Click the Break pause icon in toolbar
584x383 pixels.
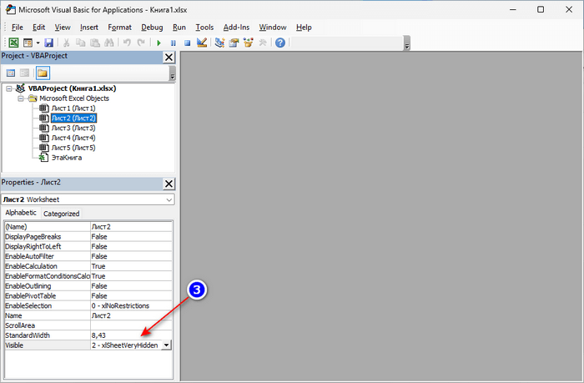pyautogui.click(x=173, y=43)
